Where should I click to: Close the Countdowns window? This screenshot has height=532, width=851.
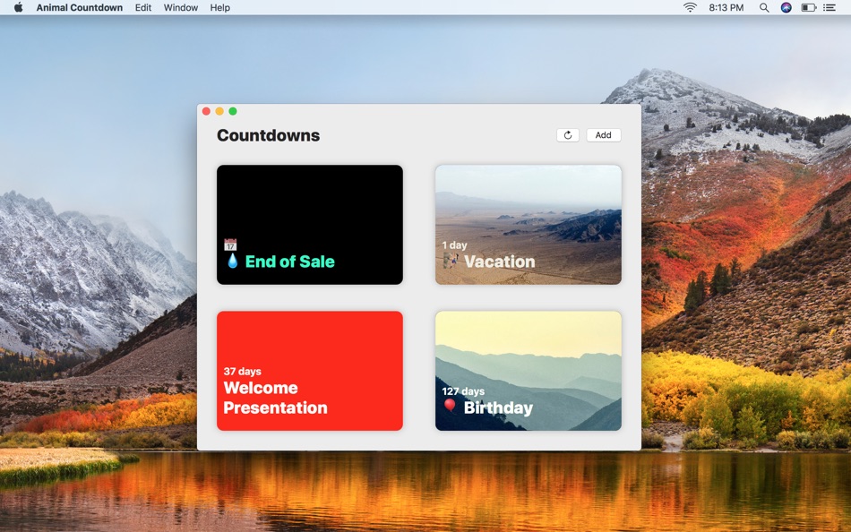pyautogui.click(x=206, y=111)
